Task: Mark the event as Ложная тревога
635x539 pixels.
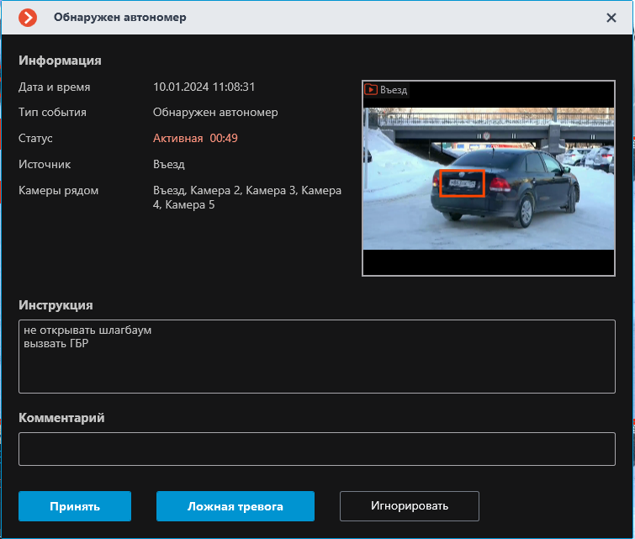Action: point(235,506)
